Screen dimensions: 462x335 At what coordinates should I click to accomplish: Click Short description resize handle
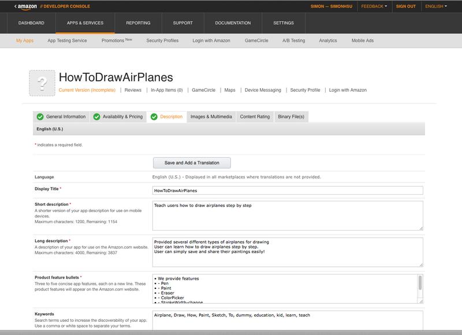[x=421, y=228]
